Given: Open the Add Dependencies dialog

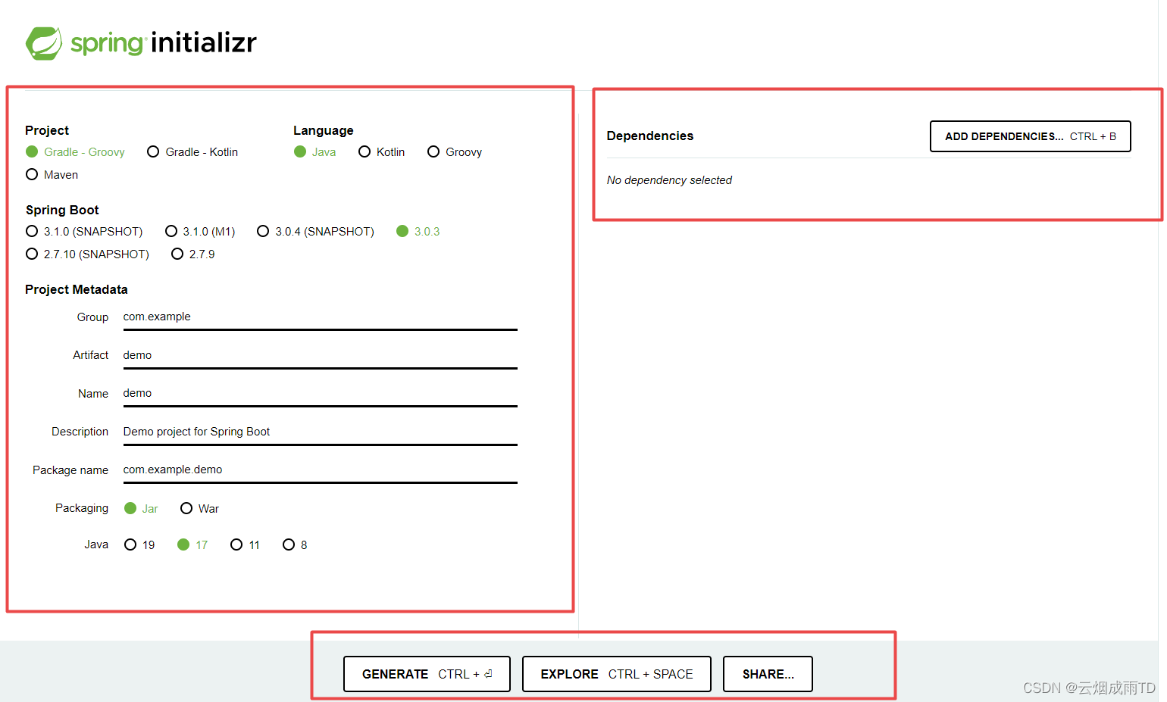Looking at the screenshot, I should pyautogui.click(x=1031, y=136).
